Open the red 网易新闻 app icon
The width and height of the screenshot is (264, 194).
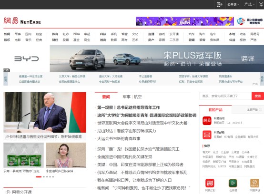click(x=207, y=121)
